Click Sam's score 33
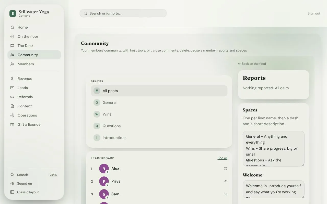This screenshot has height=204, width=327. (225, 194)
